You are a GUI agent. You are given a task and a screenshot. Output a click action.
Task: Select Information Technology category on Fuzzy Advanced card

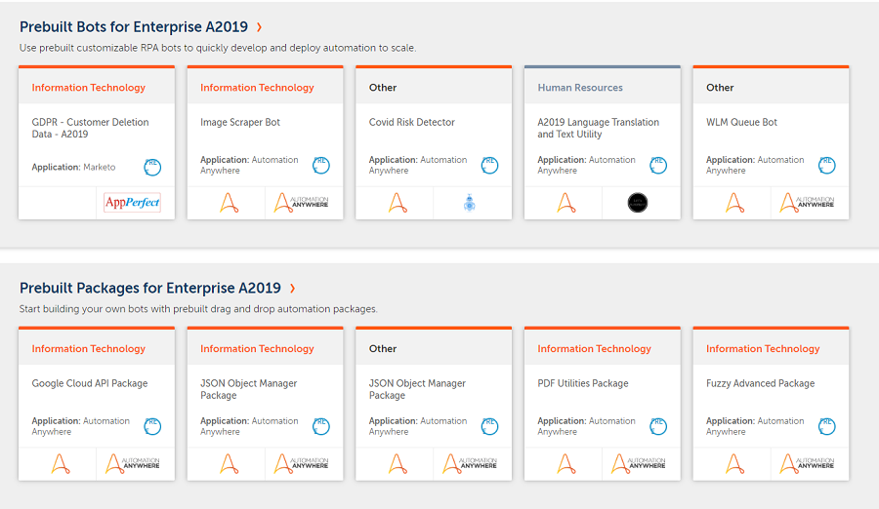click(x=763, y=348)
